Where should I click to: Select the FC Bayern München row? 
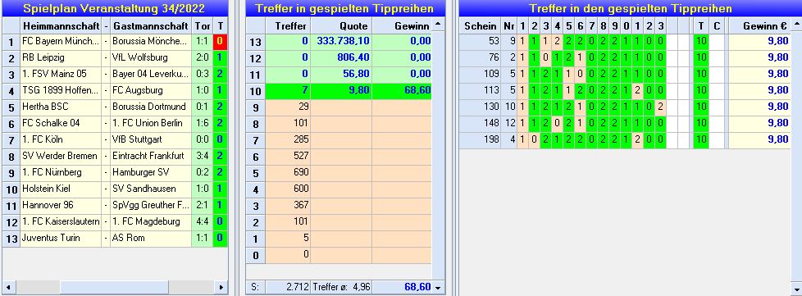115,42
